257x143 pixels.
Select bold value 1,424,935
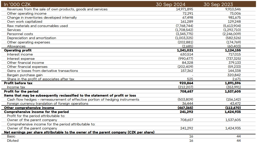point(233,112)
